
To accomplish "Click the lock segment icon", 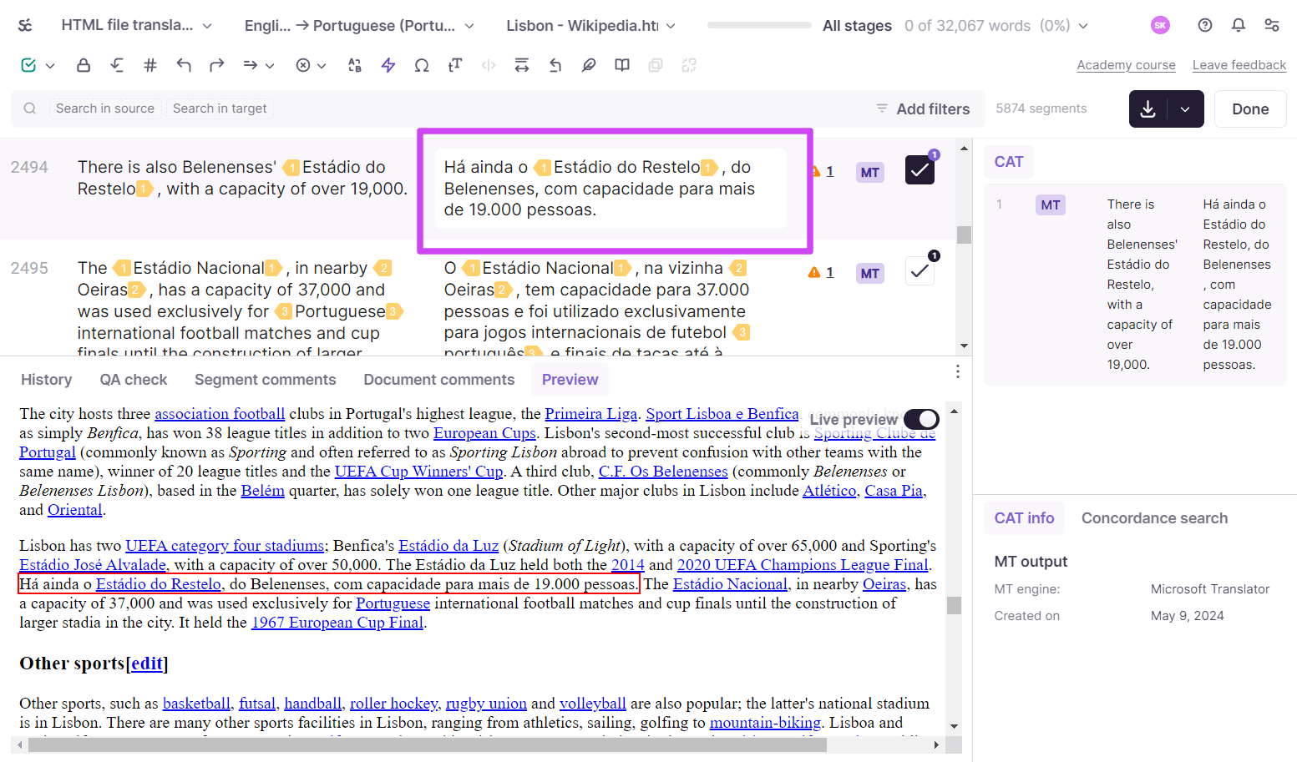I will (x=84, y=65).
